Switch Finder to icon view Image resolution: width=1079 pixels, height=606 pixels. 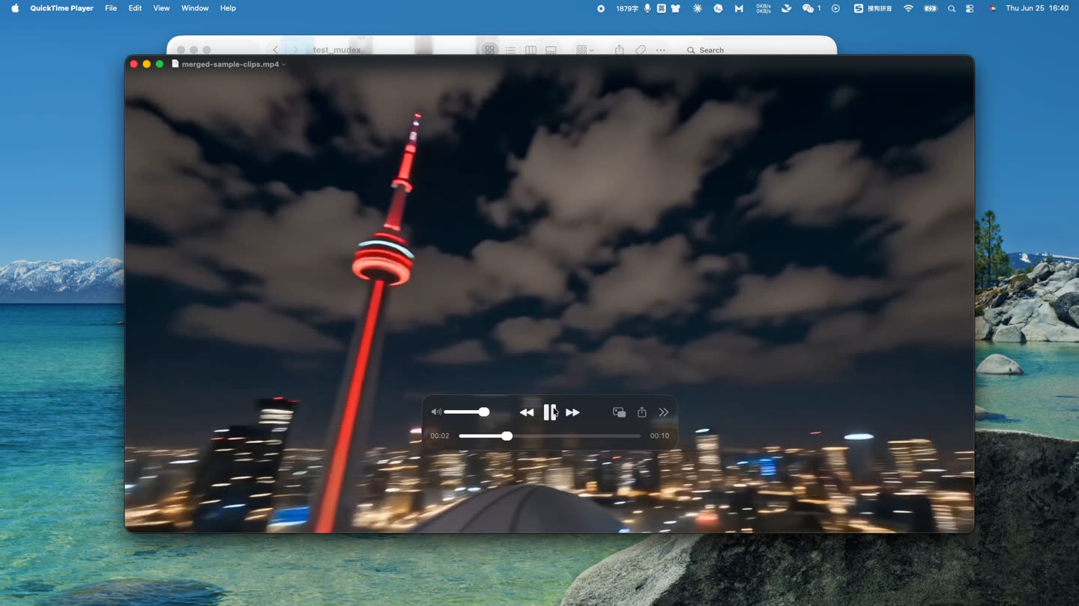click(489, 49)
